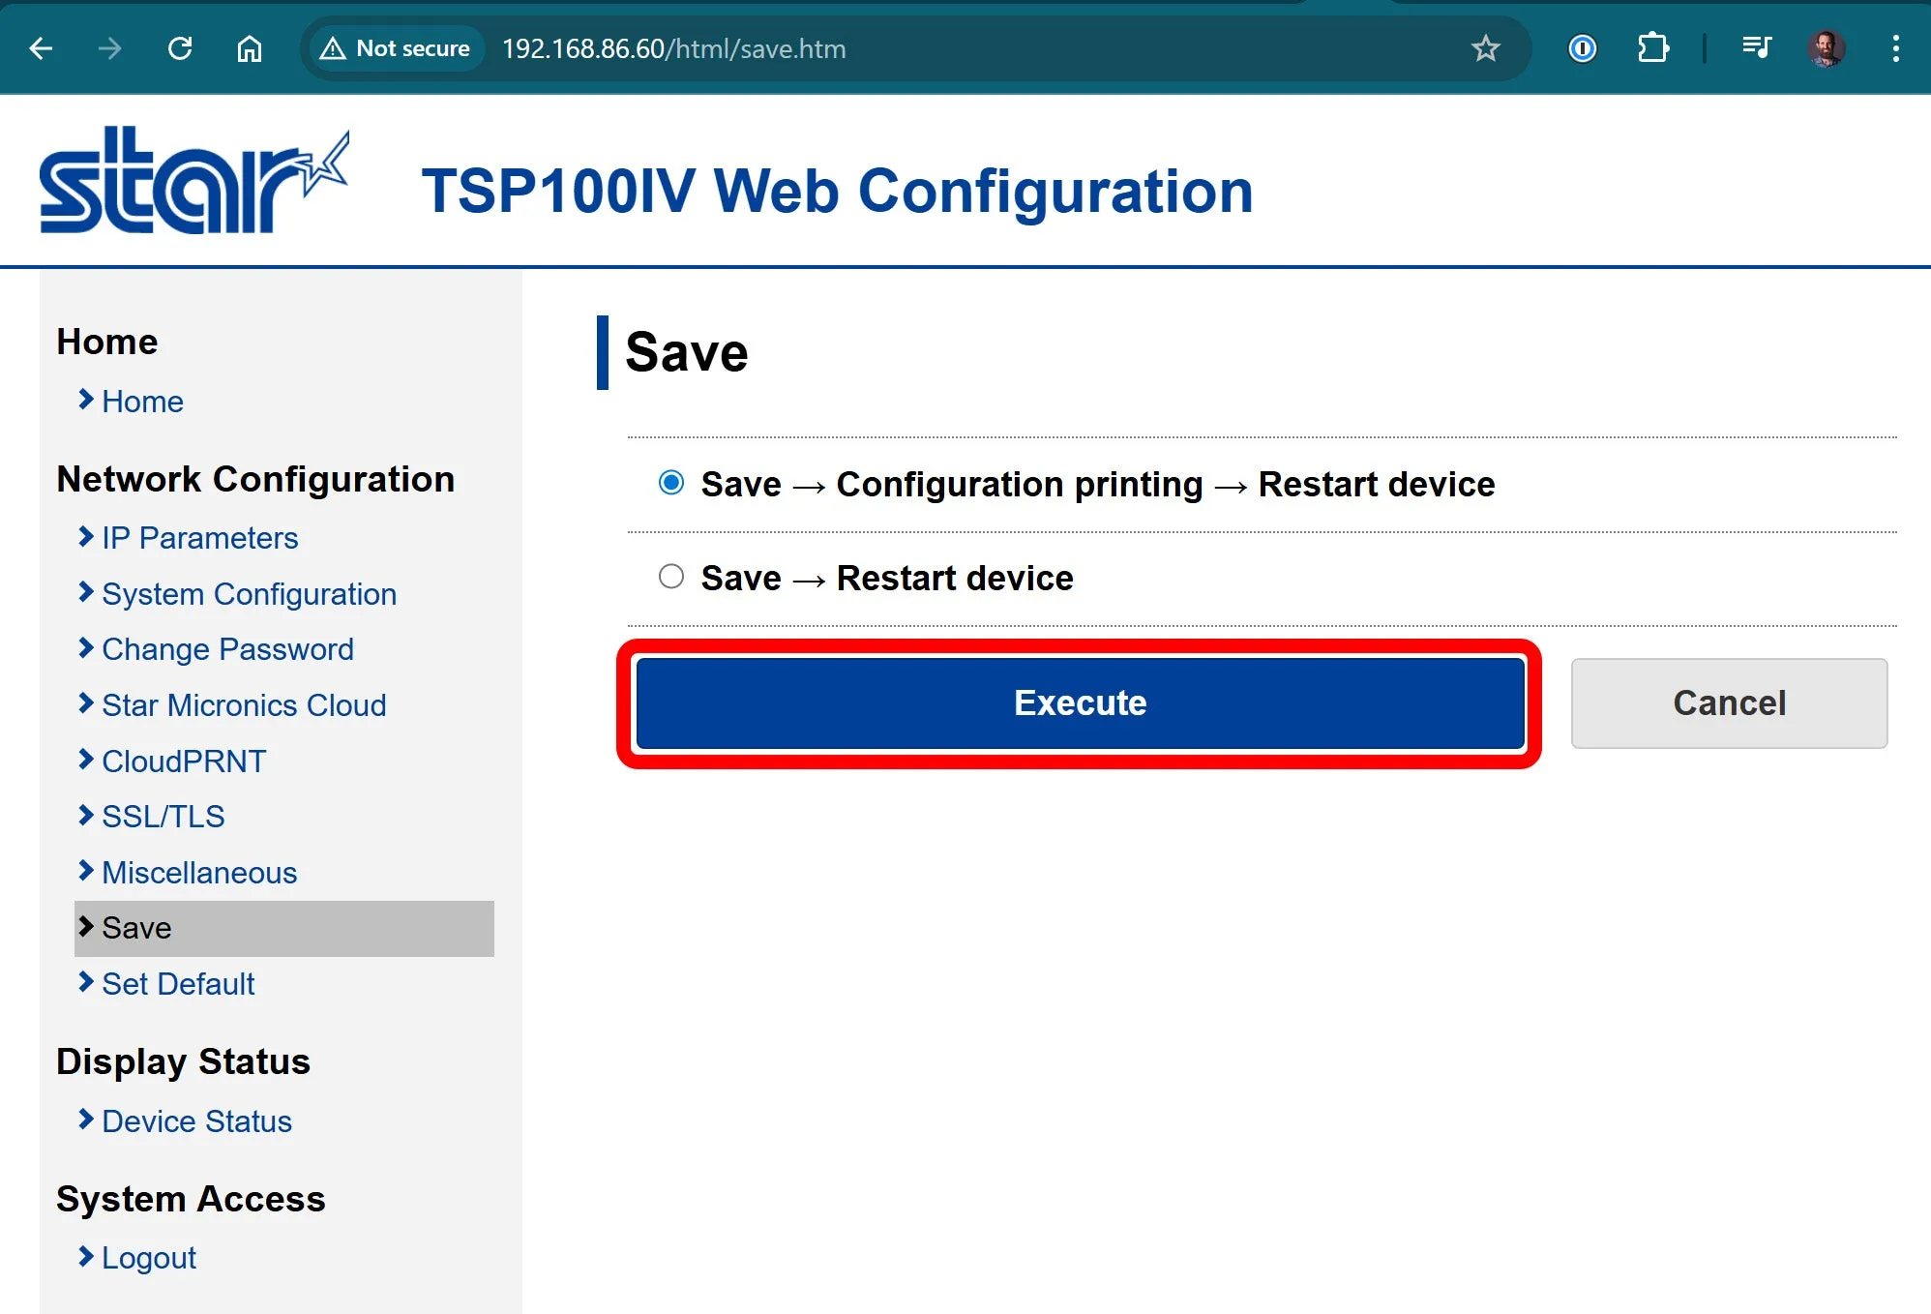Go back to the previous page
Image resolution: width=1931 pixels, height=1314 pixels.
click(41, 48)
